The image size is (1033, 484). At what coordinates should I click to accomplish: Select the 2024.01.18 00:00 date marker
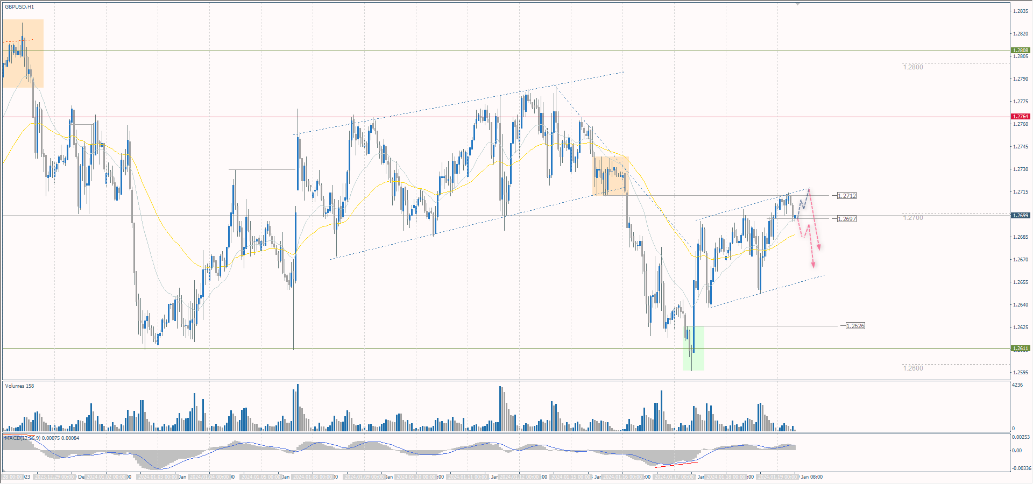coord(726,477)
